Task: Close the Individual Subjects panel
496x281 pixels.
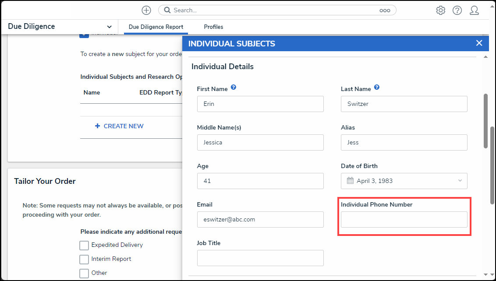Action: tap(479, 43)
